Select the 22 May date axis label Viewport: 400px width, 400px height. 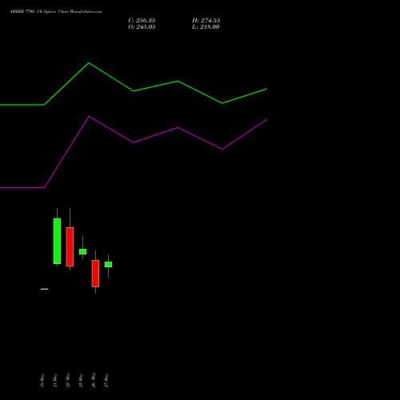point(68,380)
